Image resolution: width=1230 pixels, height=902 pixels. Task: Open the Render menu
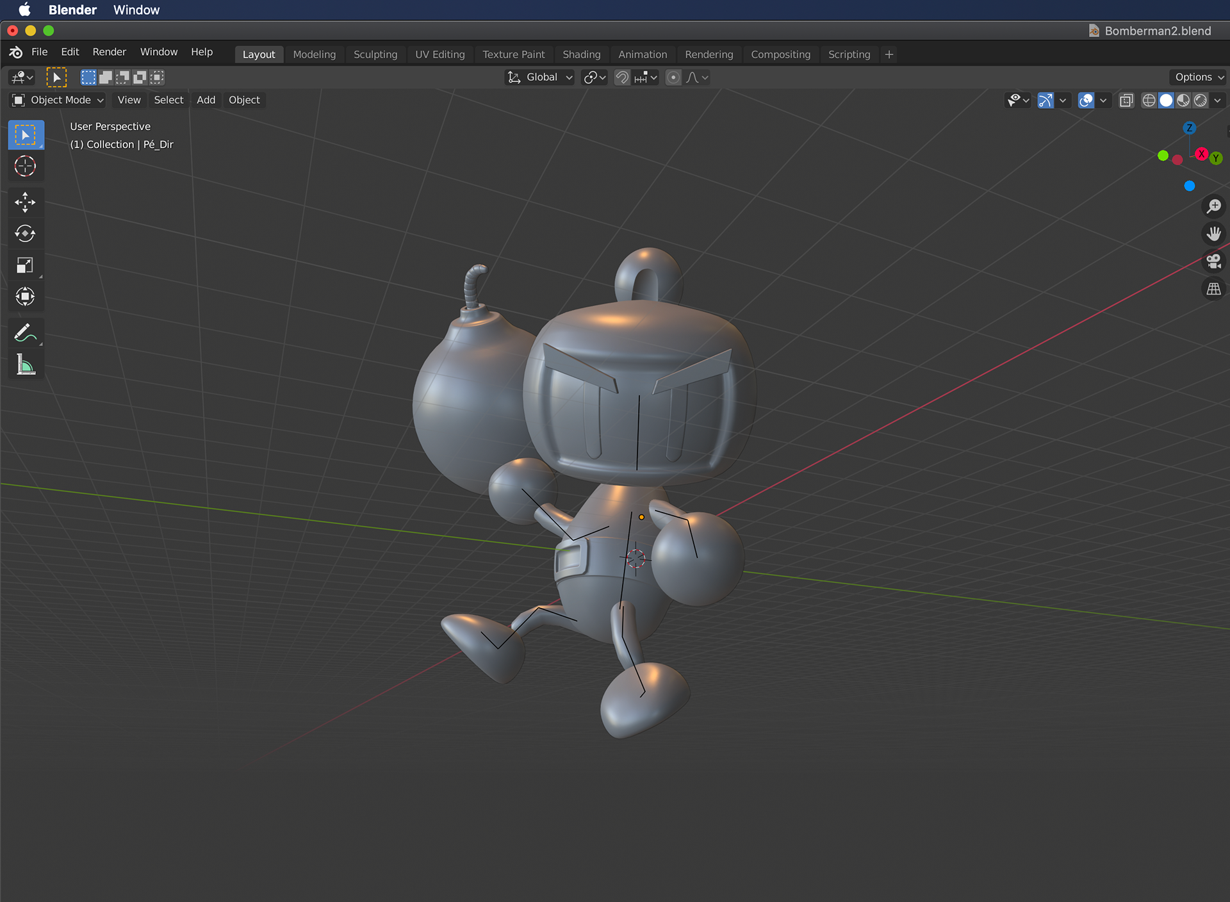(110, 53)
